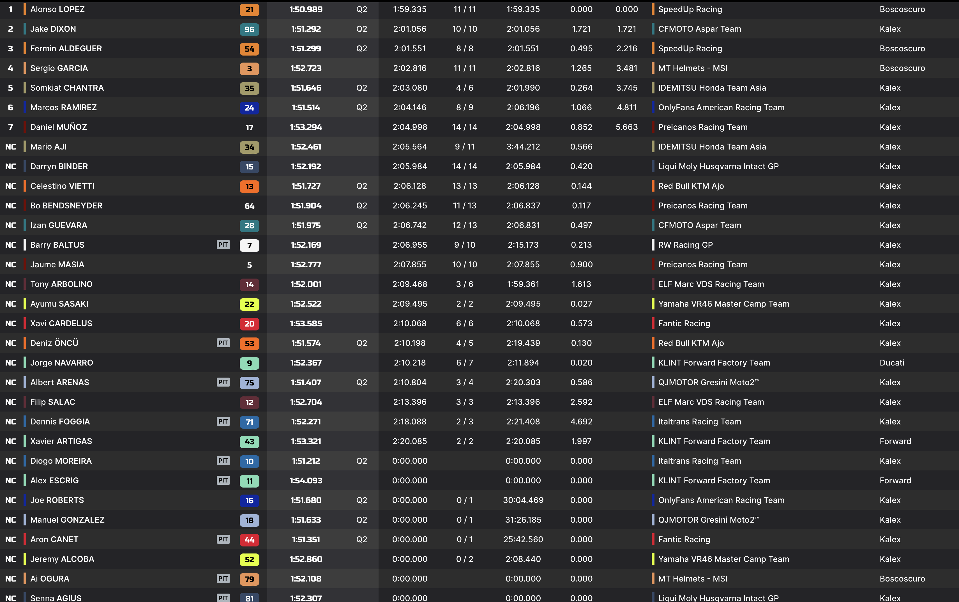The height and width of the screenshot is (602, 959).
Task: Click Ducati constructor for Jorge NAVARRO
Action: point(892,363)
